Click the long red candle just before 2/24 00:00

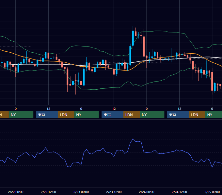(x=144, y=46)
